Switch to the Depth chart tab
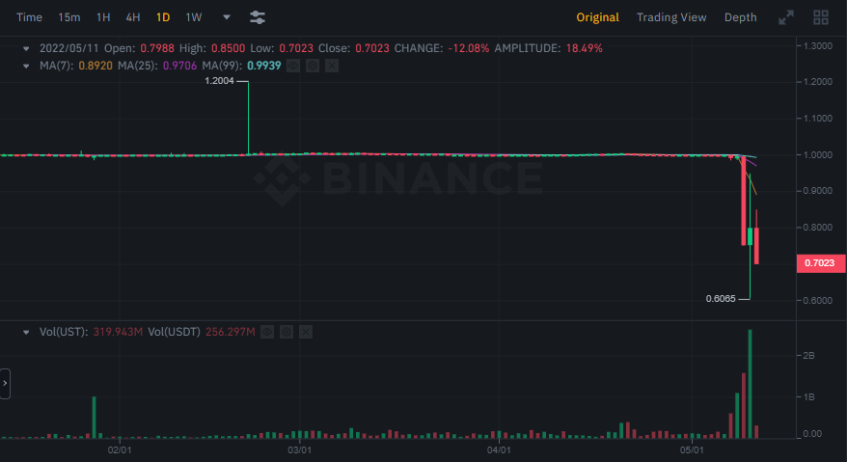The height and width of the screenshot is (462, 847). pos(740,17)
